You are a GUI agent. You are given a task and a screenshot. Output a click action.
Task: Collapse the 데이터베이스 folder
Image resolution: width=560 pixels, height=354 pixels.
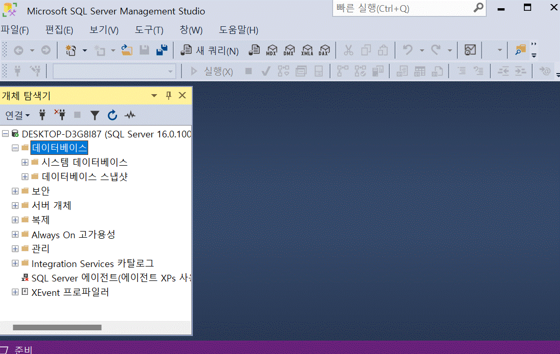(15, 148)
